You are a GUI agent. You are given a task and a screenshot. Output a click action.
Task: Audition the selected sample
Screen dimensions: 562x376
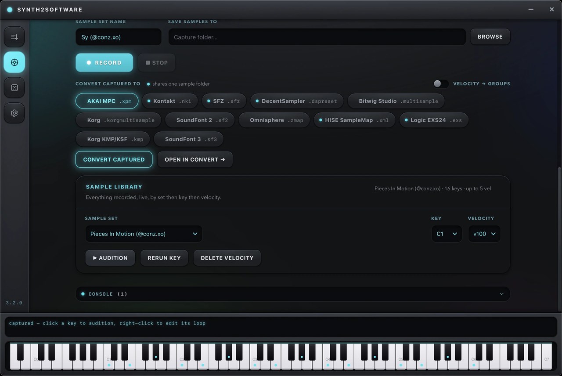tap(110, 258)
